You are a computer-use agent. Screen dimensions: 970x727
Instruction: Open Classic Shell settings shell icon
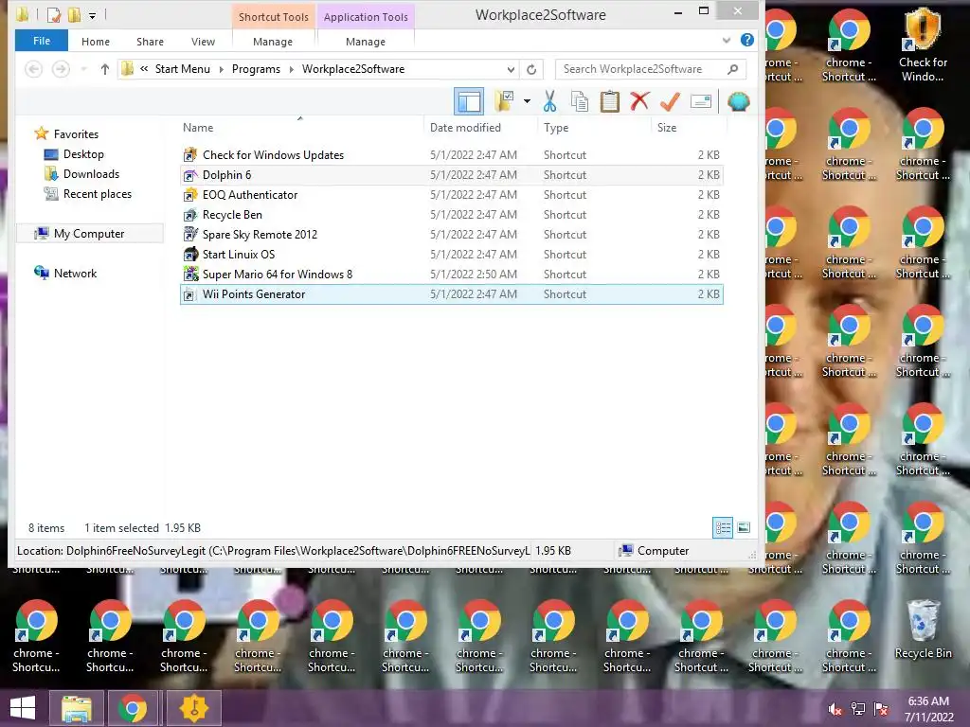pyautogui.click(x=739, y=100)
